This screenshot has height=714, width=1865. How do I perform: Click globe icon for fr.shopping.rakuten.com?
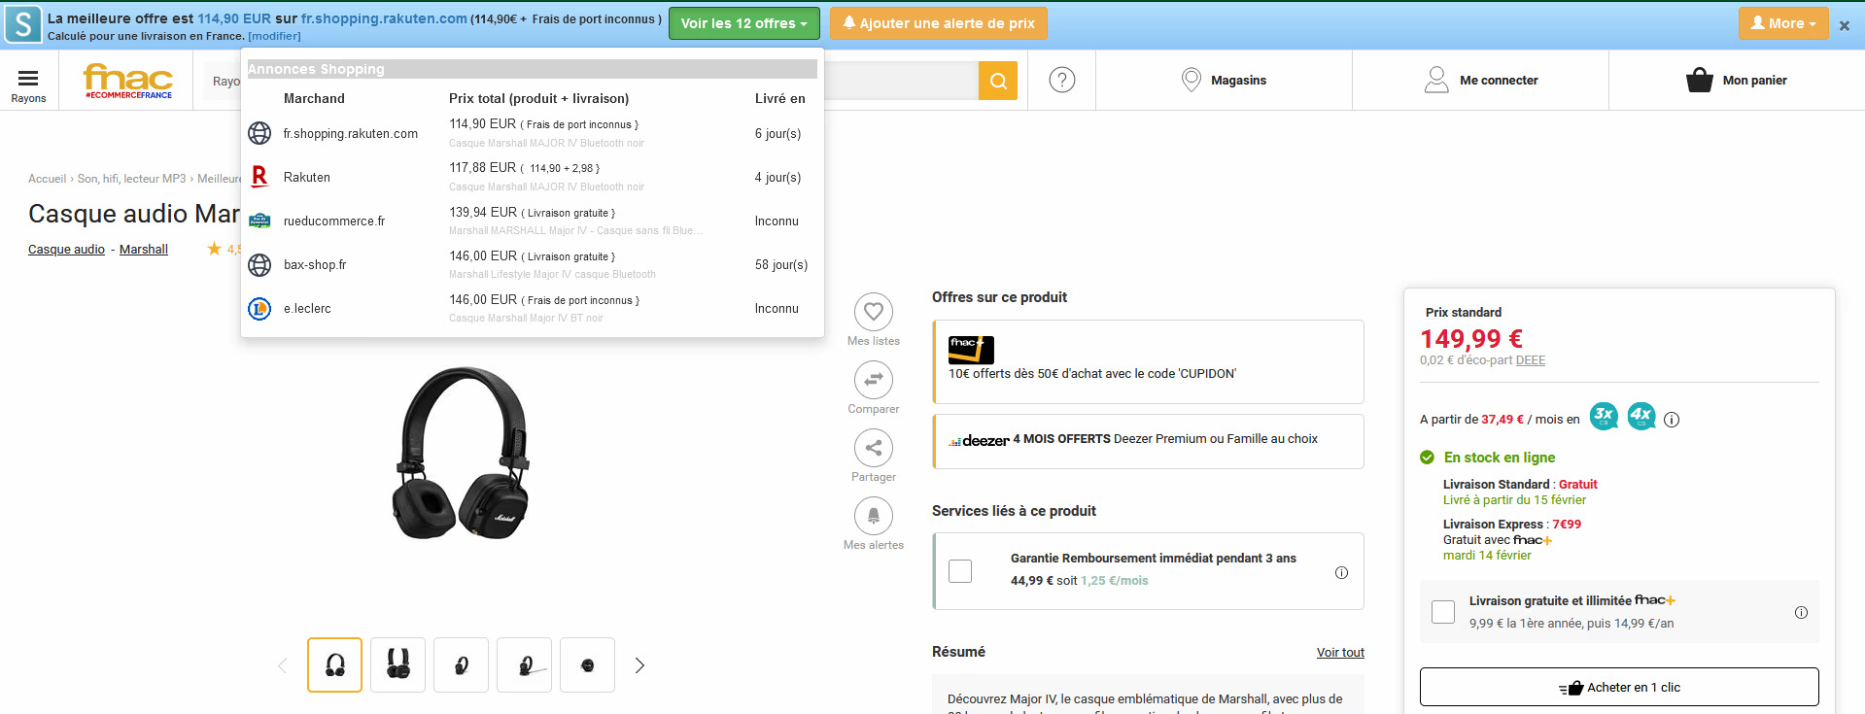pos(259,133)
